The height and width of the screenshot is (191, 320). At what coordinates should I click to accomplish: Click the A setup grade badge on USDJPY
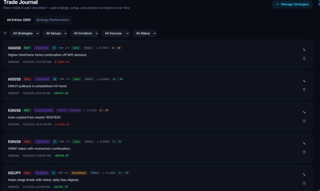[53, 173]
